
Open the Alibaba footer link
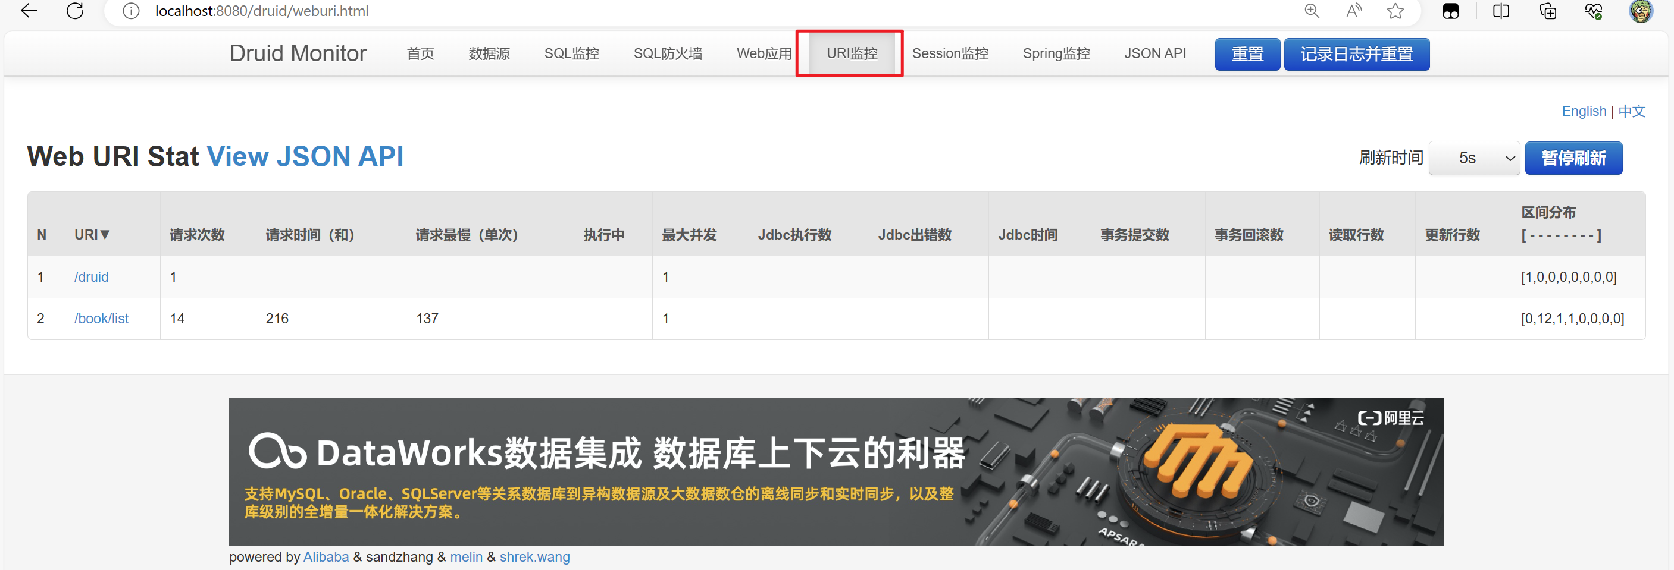tap(326, 557)
